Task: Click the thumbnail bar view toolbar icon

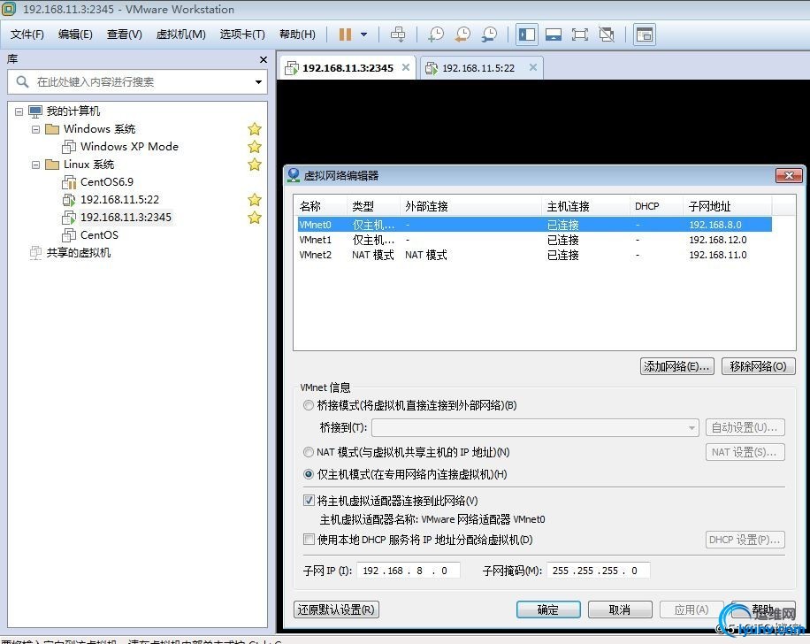Action: tap(554, 34)
